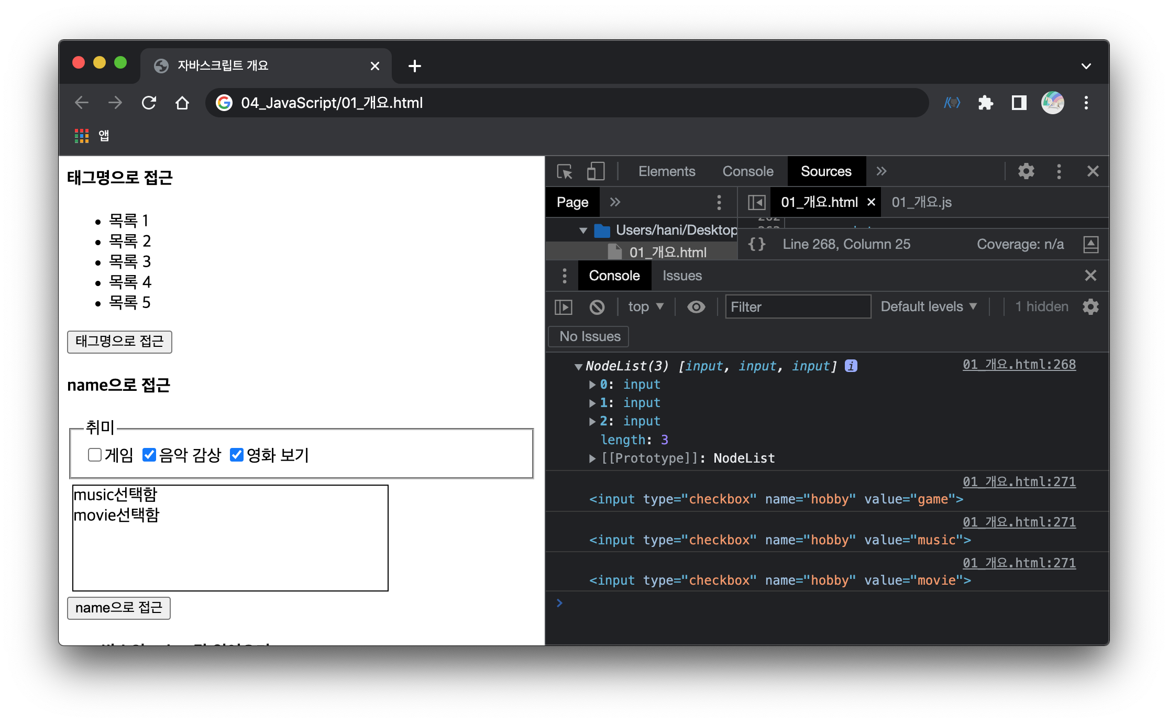Collapse the NodeList(3) console entry
The image size is (1168, 723).
(578, 367)
